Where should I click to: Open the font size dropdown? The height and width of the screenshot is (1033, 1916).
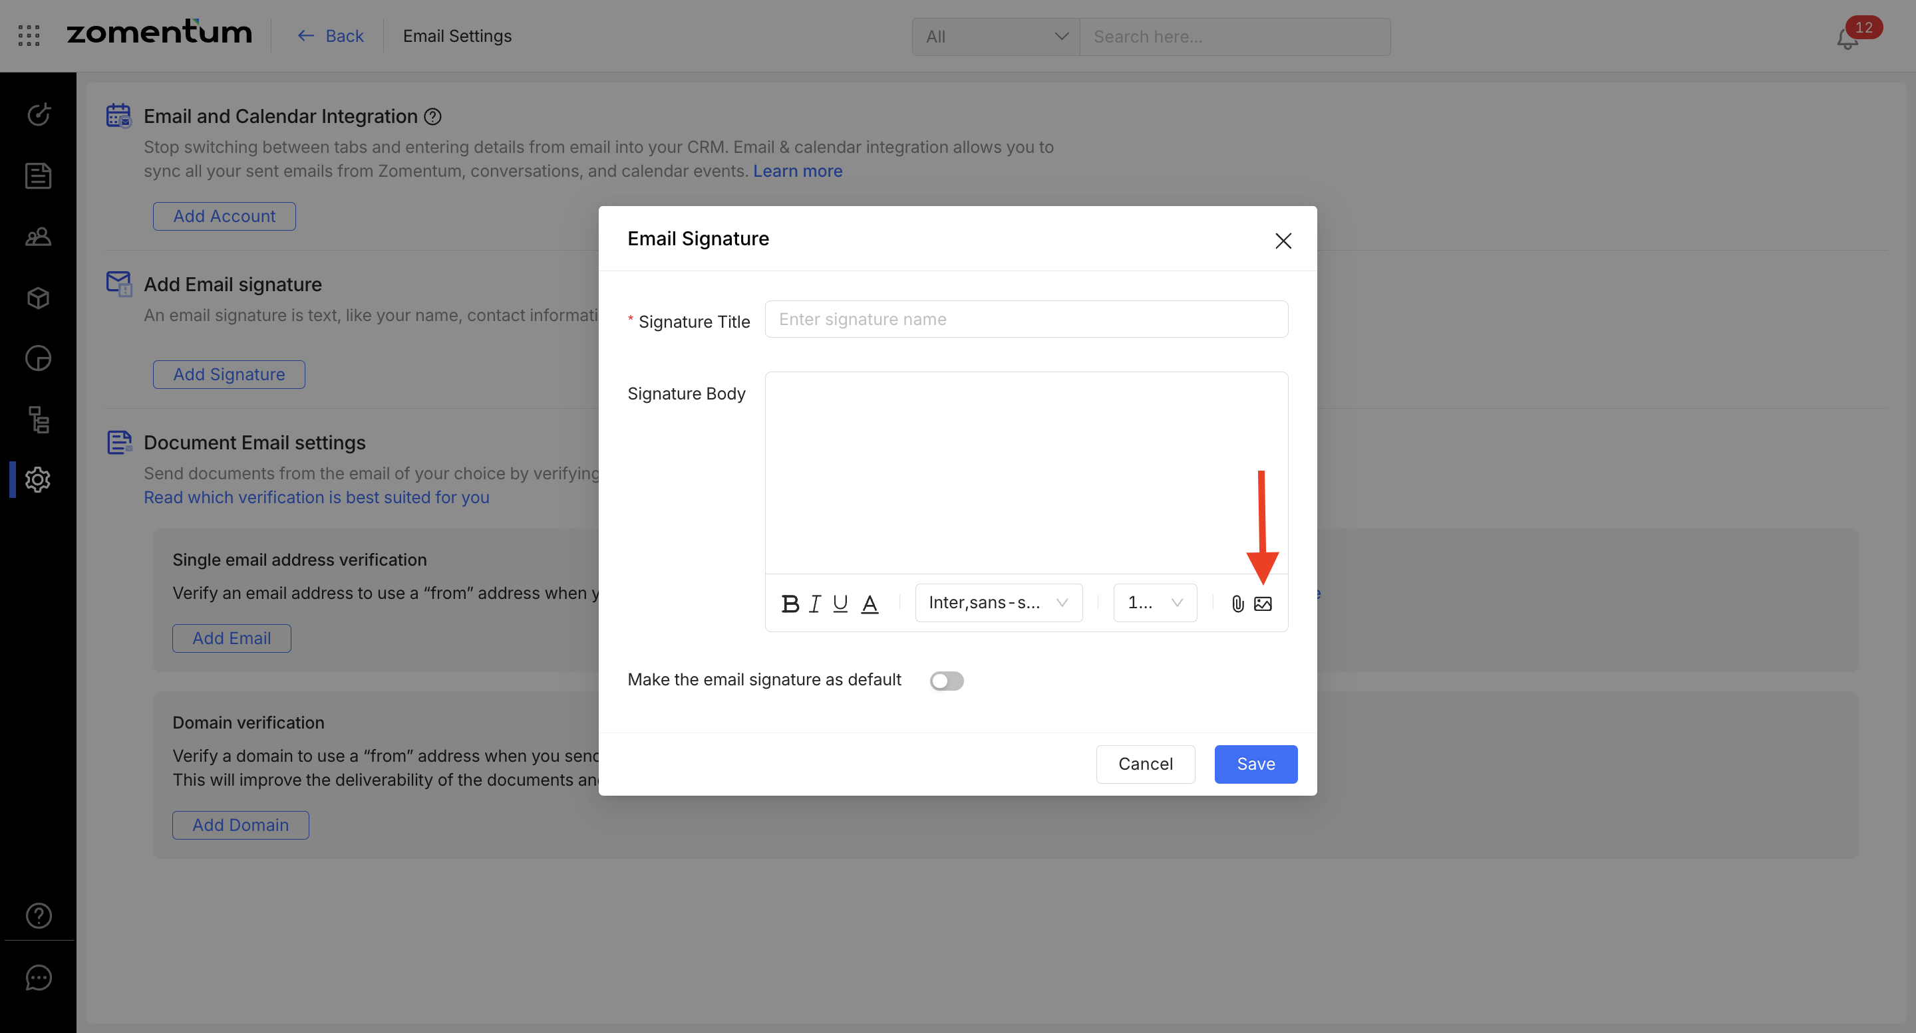[x=1154, y=603]
